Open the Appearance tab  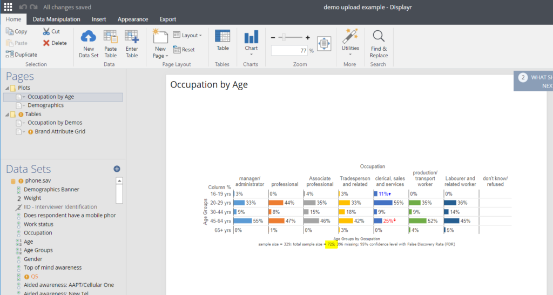click(133, 19)
